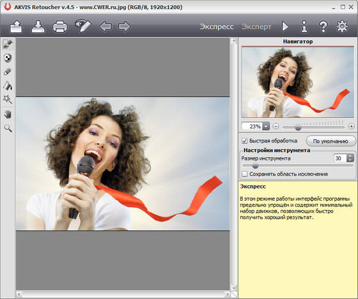Select the Eraser tool in left toolbar
This screenshot has width=358, height=299.
click(8, 72)
